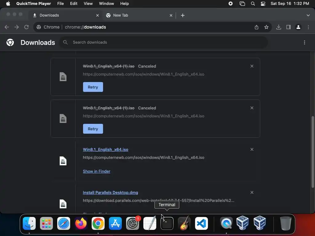Remove the second canceled download from list

click(x=252, y=108)
